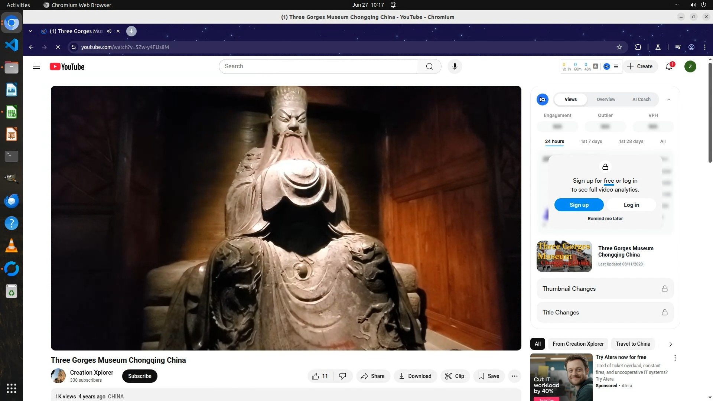Viewport: 713px width, 401px height.
Task: Click the search magnifier button
Action: coord(429,66)
